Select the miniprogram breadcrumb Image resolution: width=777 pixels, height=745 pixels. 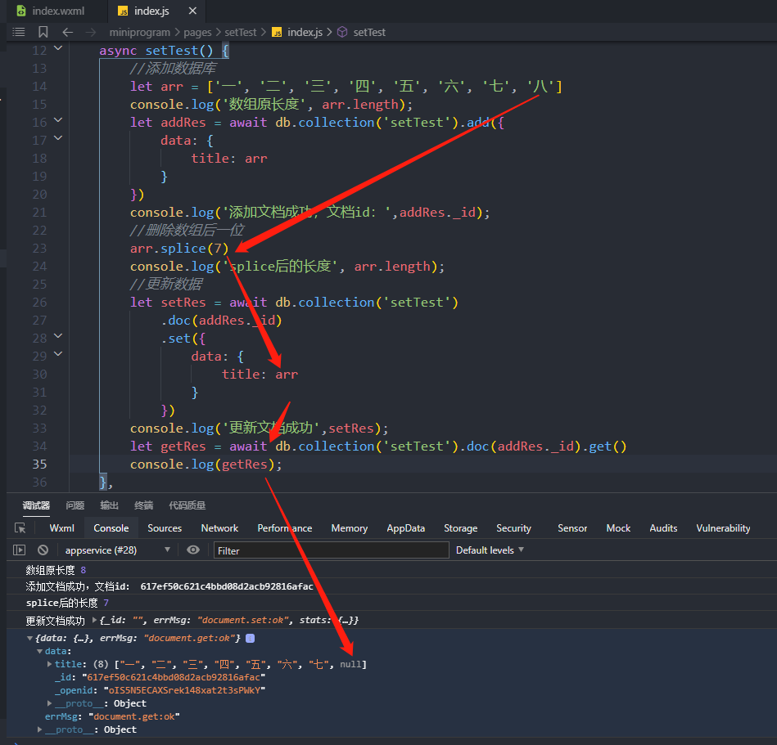coord(139,32)
